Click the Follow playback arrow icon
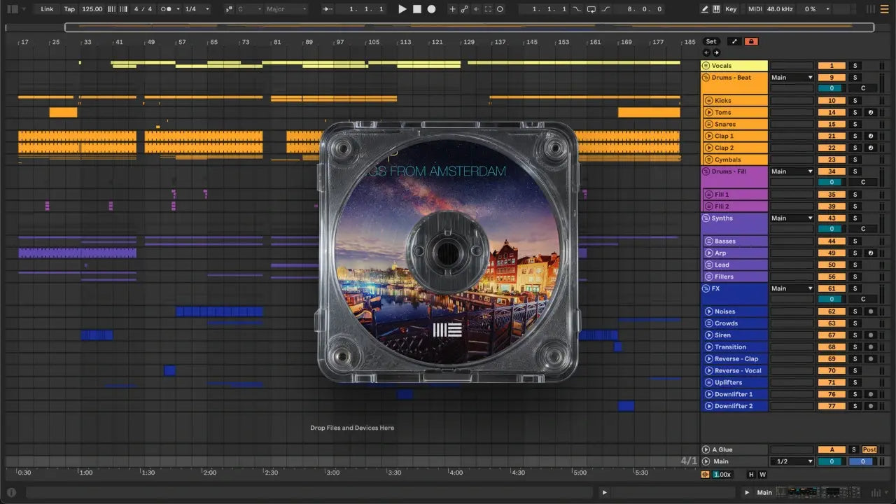This screenshot has width=896, height=504. click(x=328, y=9)
